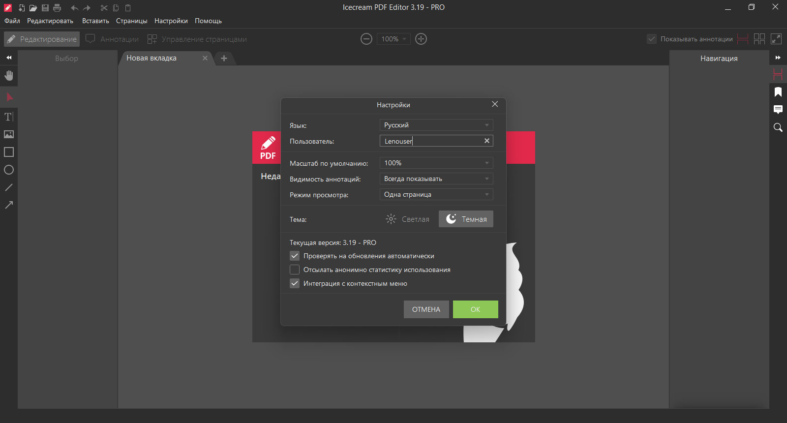Expand the annotation visibility dropdown
The height and width of the screenshot is (423, 787).
click(436, 179)
